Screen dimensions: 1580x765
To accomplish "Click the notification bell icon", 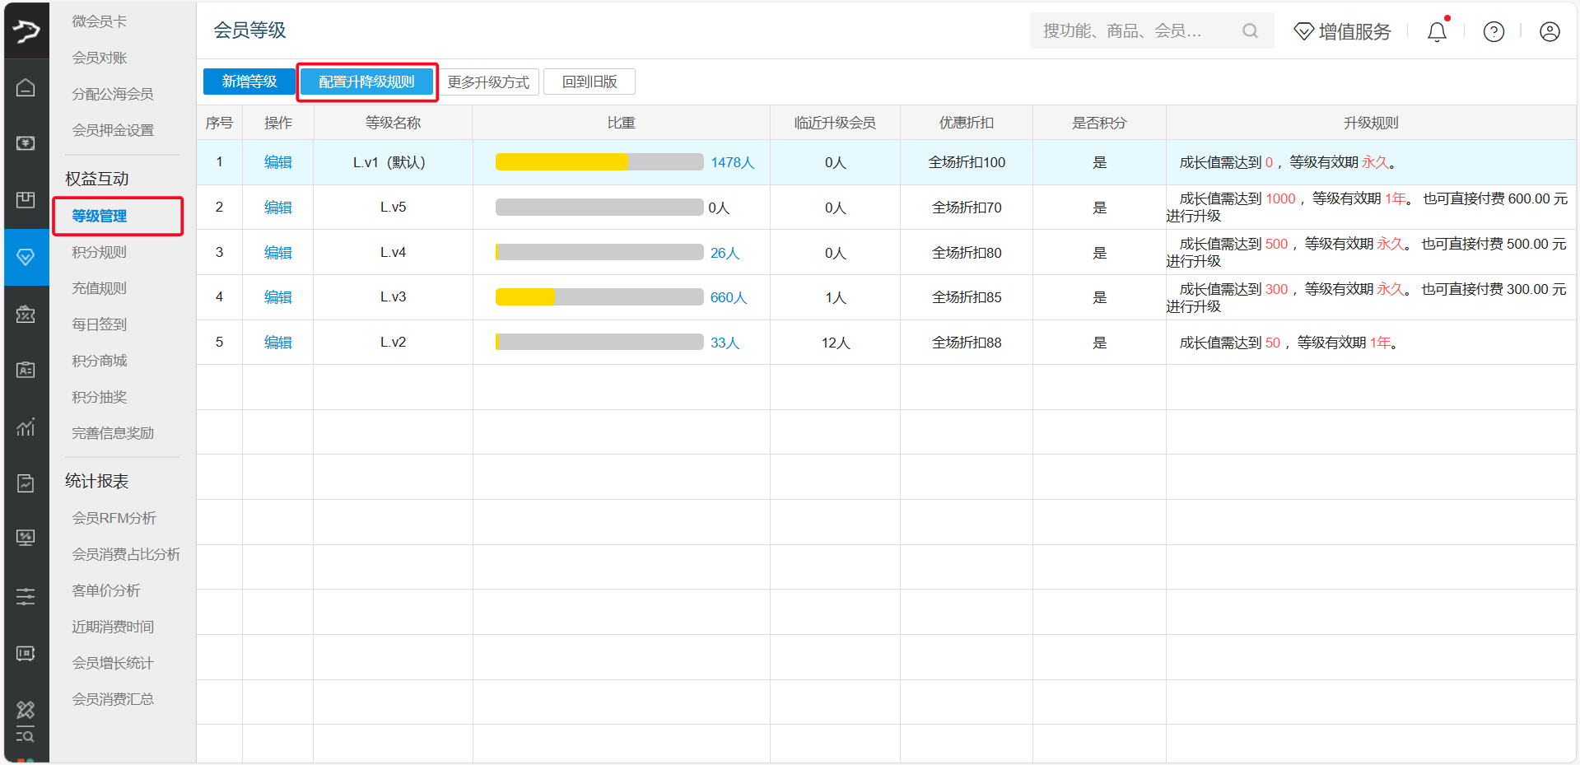I will click(1437, 31).
